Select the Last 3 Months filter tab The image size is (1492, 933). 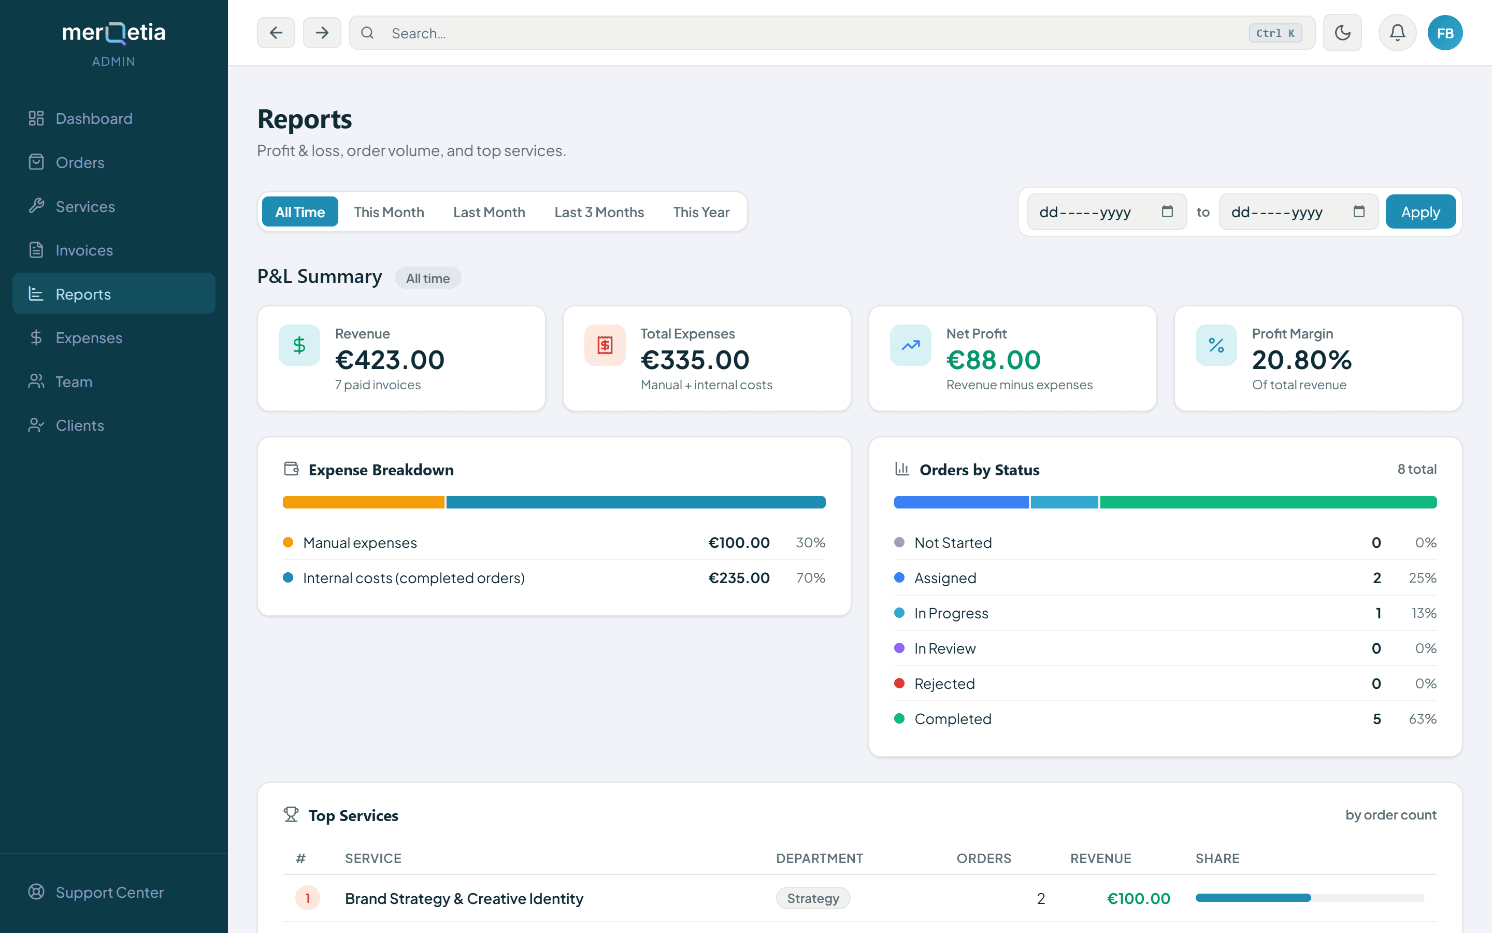click(x=599, y=211)
